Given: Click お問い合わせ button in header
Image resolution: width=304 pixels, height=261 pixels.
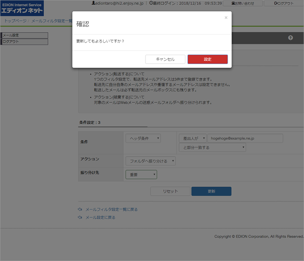Looking at the screenshot, I should (243, 3).
